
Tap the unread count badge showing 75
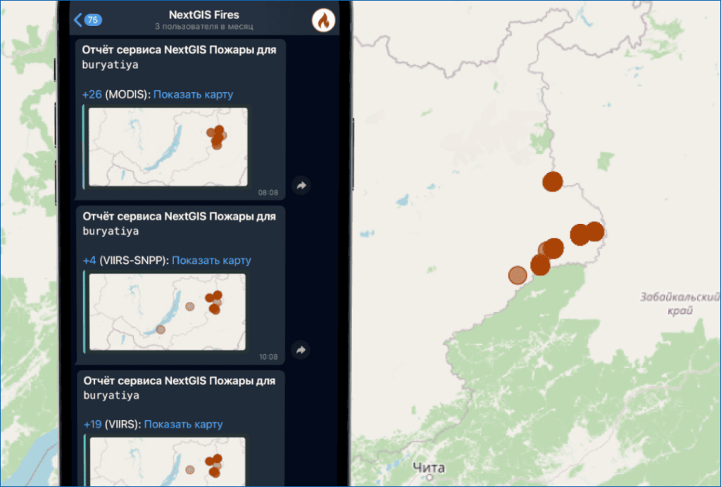click(93, 20)
